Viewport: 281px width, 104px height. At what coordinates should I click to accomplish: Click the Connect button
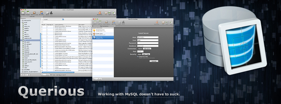(154, 61)
